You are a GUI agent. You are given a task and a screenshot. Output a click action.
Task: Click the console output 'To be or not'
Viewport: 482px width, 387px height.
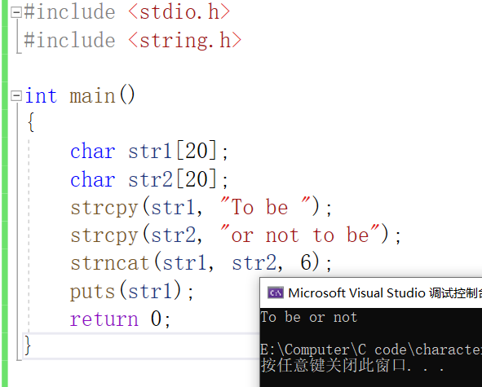tap(309, 317)
